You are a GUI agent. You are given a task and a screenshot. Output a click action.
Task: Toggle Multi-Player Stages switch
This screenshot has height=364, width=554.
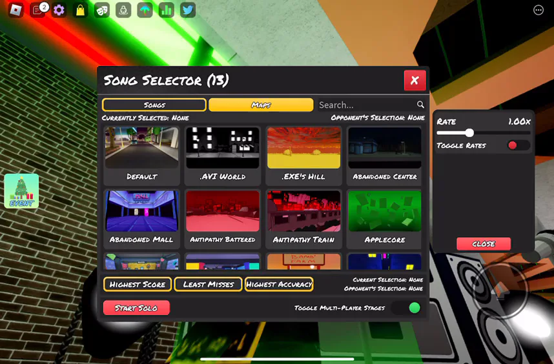click(x=406, y=308)
